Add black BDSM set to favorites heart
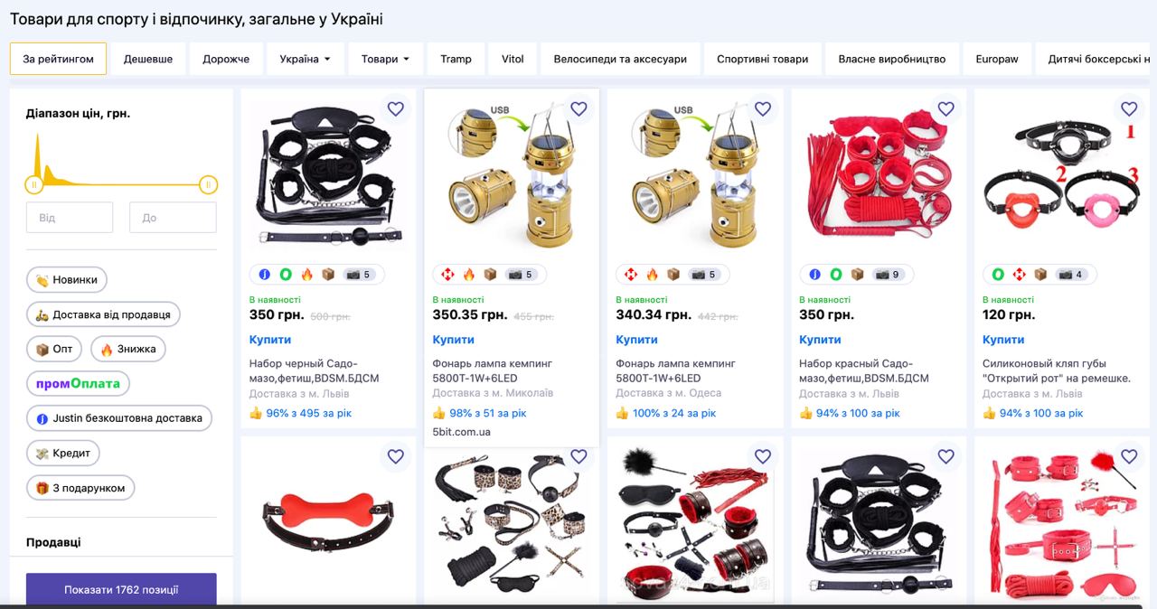Screen dimensions: 1157x609 tap(395, 109)
